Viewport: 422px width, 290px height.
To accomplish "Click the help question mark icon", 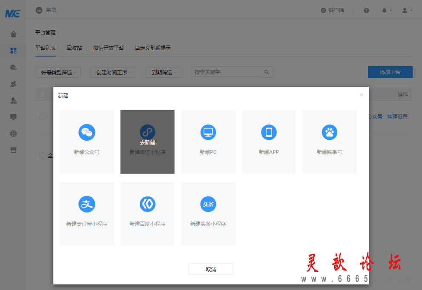I will [x=366, y=10].
